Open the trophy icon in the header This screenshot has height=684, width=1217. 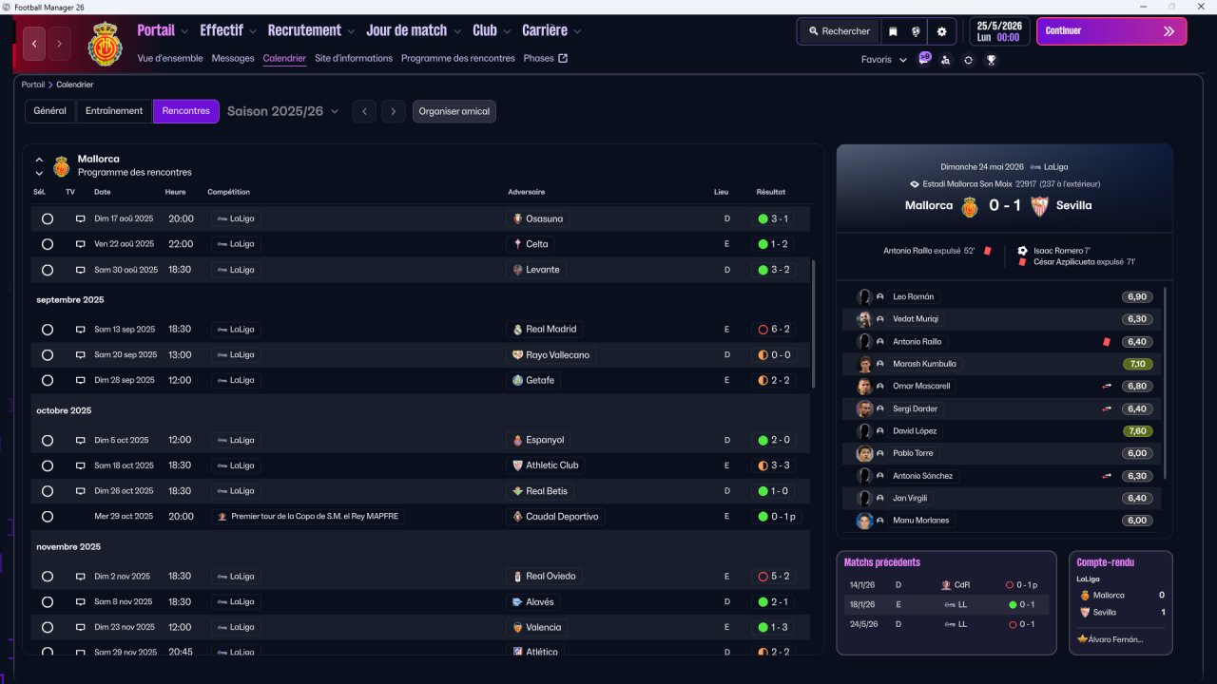[991, 60]
